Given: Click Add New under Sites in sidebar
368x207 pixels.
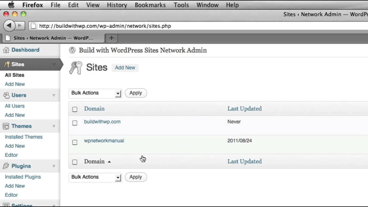Looking at the screenshot, I should click(15, 84).
